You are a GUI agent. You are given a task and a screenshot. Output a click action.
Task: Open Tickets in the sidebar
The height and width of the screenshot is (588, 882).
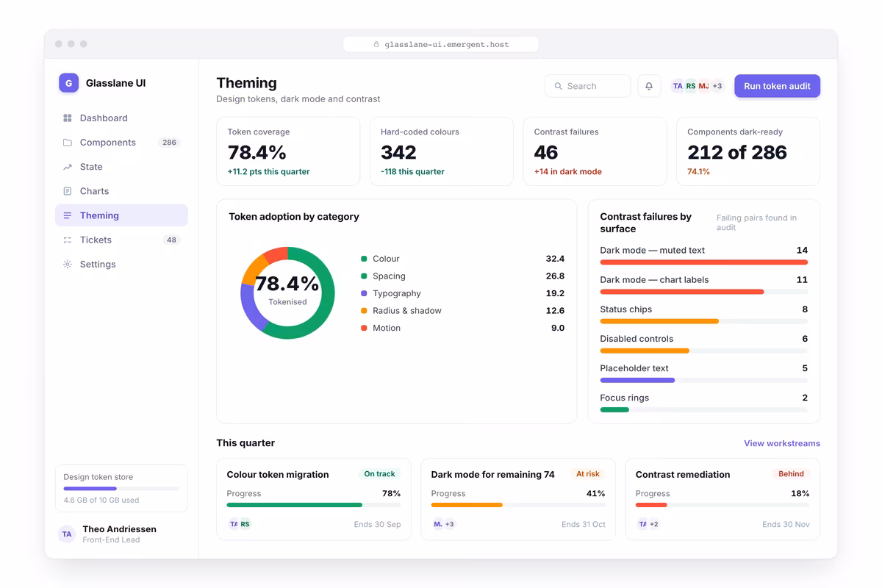121,240
